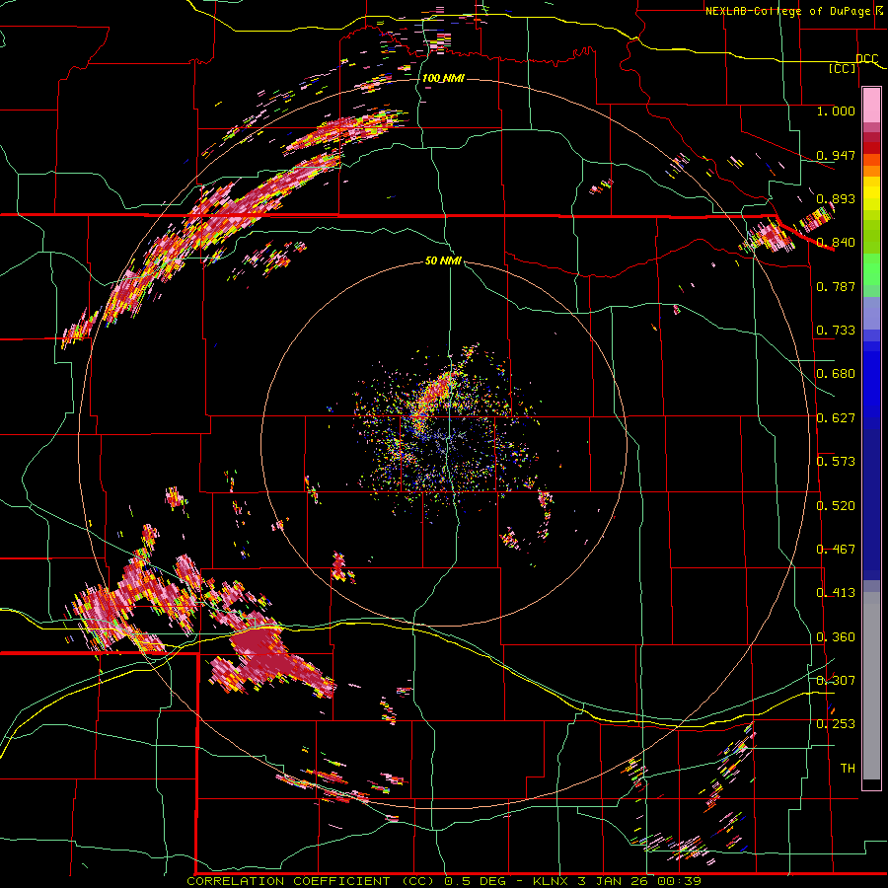Click the 0.947 scale value

coord(836,155)
